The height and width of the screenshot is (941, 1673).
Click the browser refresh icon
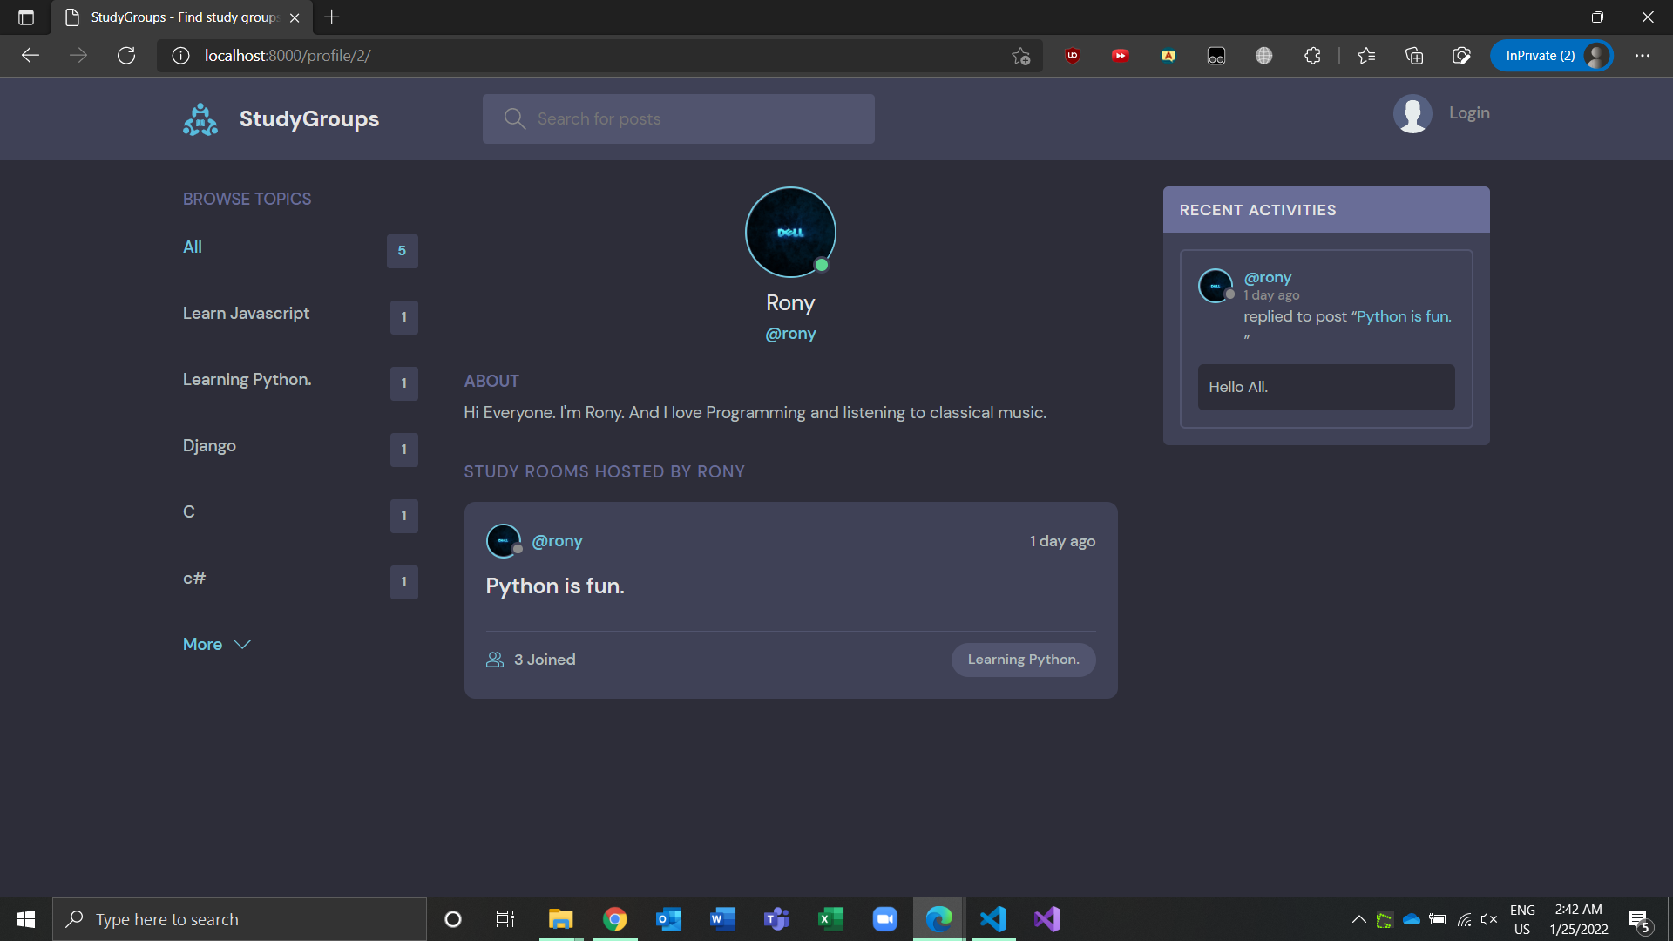pyautogui.click(x=126, y=56)
